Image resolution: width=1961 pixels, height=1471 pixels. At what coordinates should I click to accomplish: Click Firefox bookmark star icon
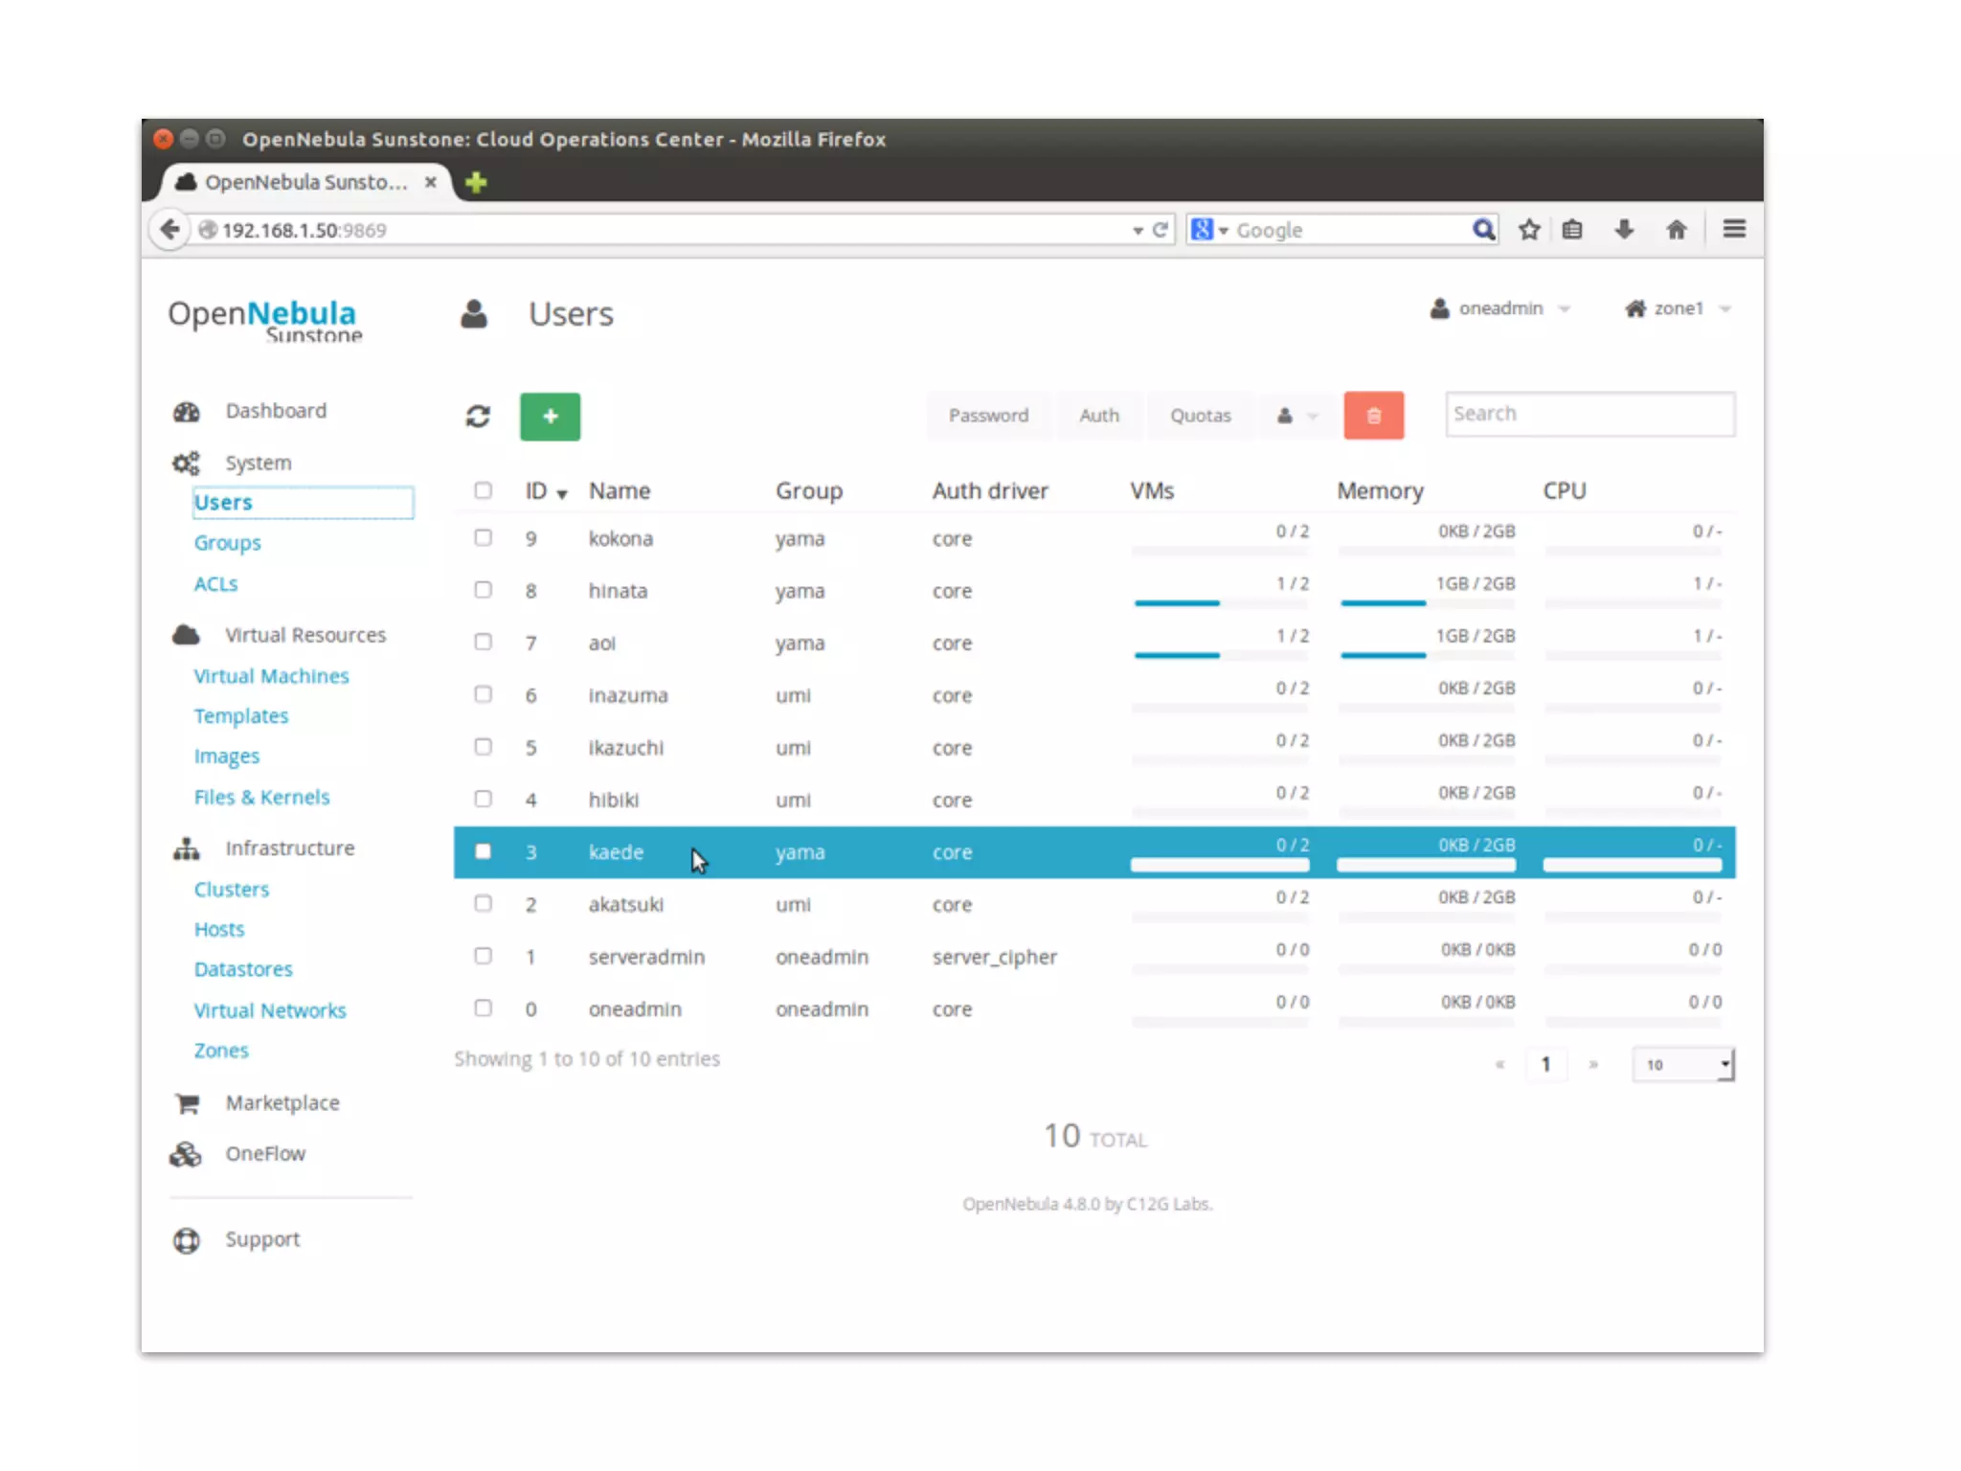coord(1529,230)
